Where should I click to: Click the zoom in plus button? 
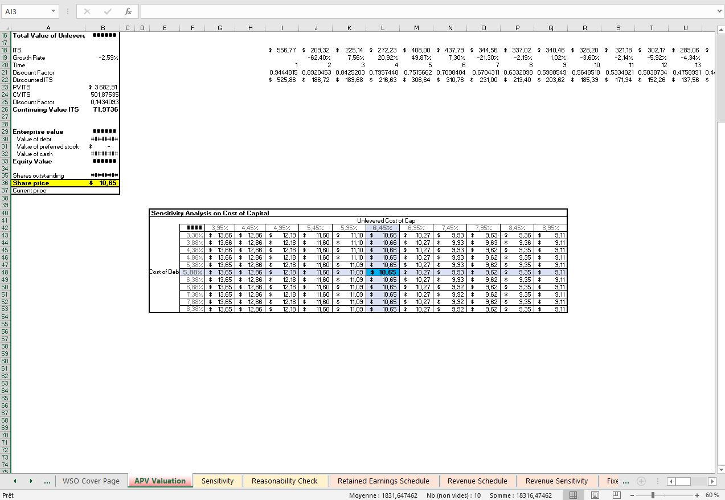coord(697,495)
